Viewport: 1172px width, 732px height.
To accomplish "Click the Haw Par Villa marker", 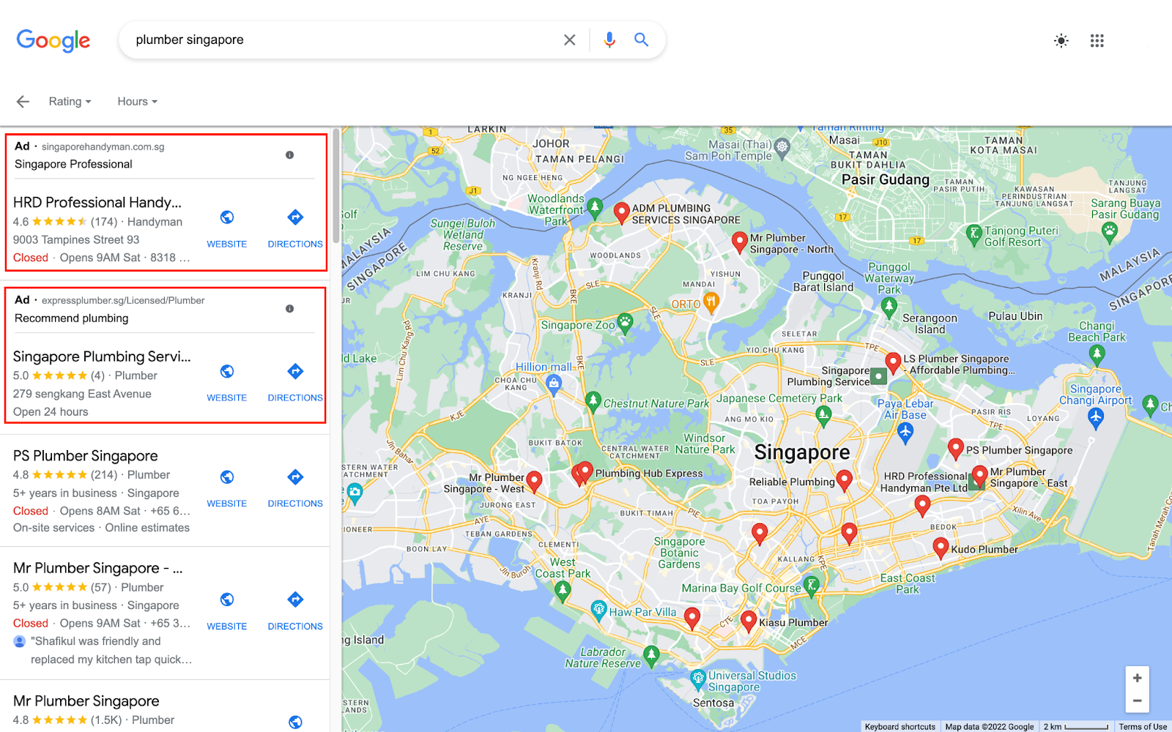I will (599, 610).
